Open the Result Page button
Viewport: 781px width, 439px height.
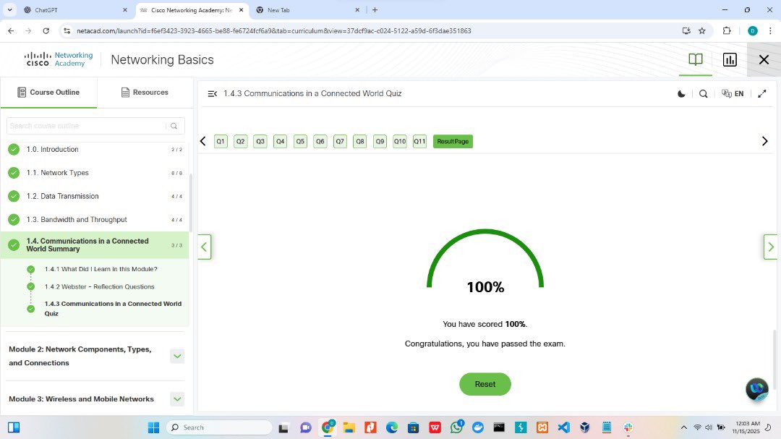[x=453, y=141]
